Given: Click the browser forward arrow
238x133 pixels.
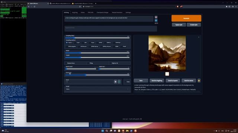Looking at the screenshot, I should pos(32,7).
